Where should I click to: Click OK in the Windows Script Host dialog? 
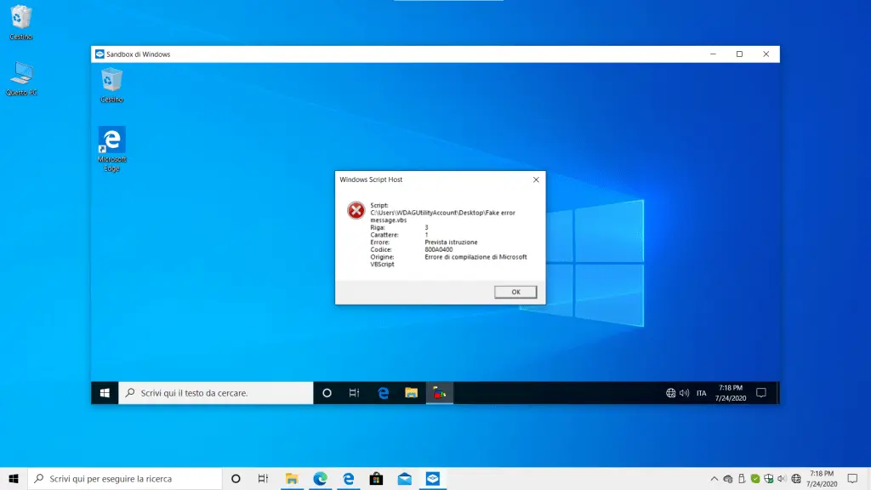click(x=515, y=292)
